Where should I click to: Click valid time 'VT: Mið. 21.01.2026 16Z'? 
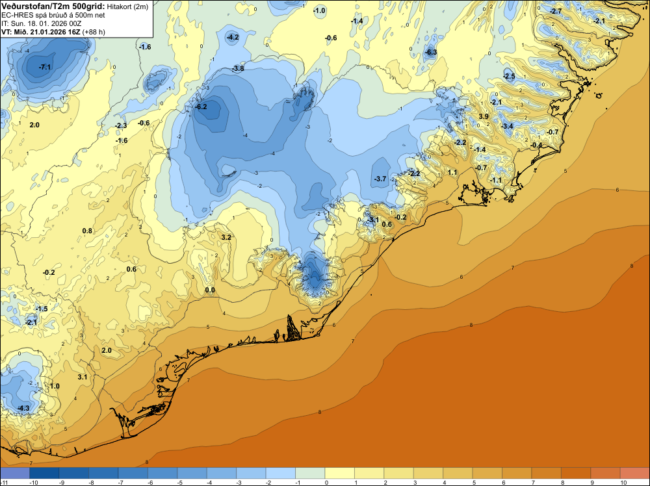pyautogui.click(x=41, y=31)
